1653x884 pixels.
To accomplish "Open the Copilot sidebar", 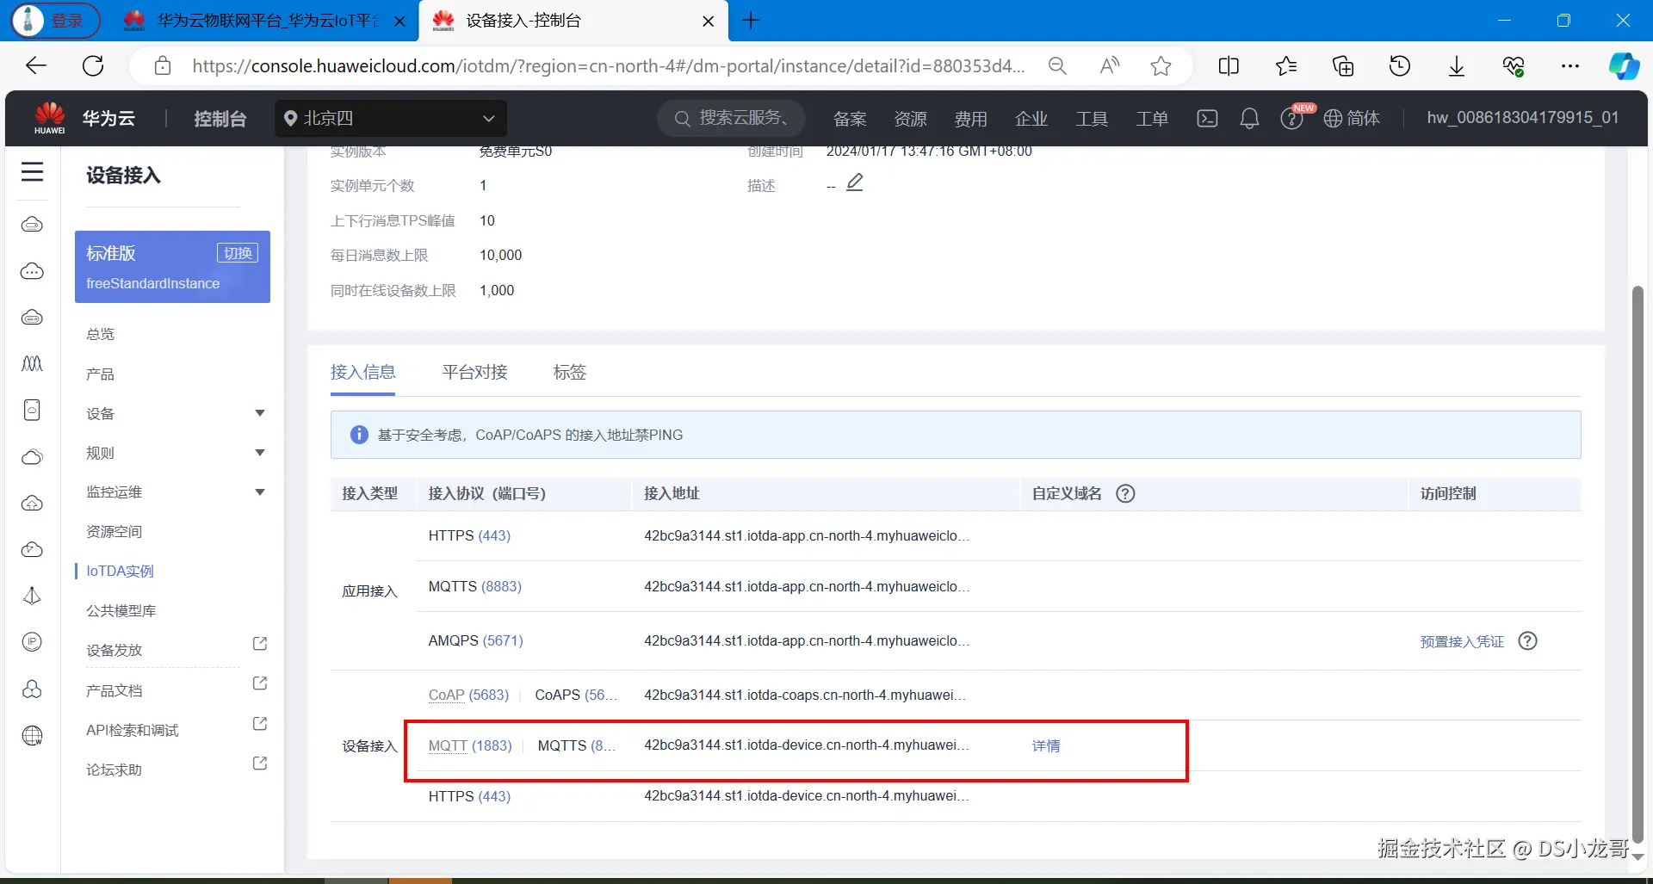I will coord(1624,65).
